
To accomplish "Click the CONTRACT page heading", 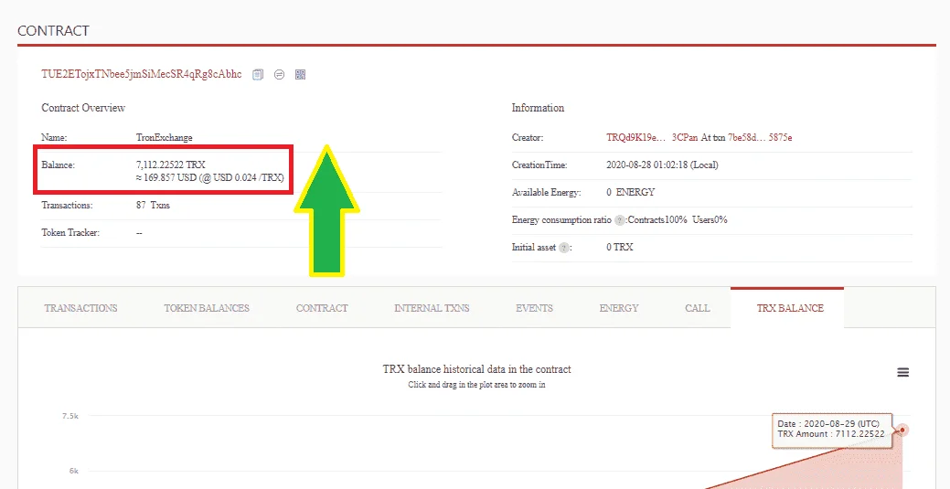I will pyautogui.click(x=53, y=31).
